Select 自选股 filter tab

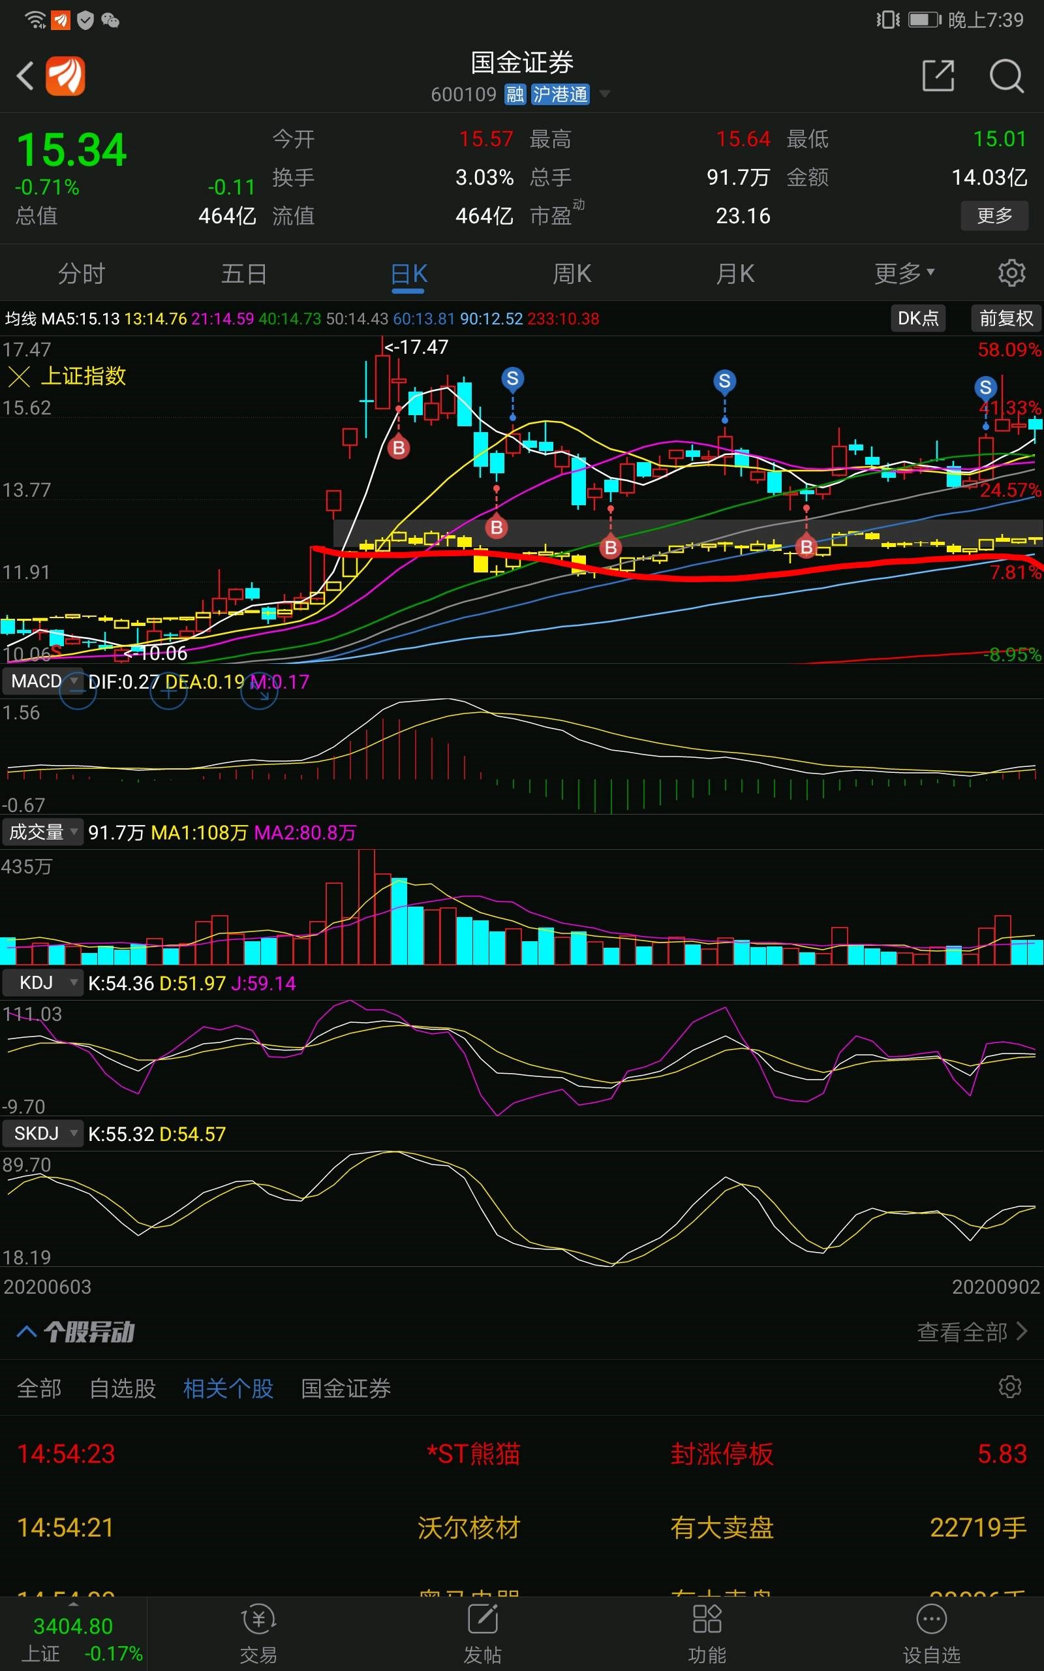123,1388
